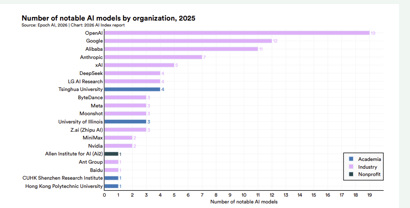Select the Nvidia bar
The height and width of the screenshot is (208, 410).
(118, 146)
